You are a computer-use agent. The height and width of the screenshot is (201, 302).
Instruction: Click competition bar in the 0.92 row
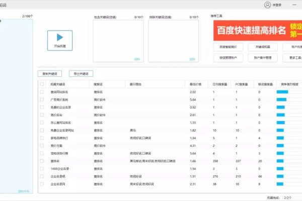tap(281, 107)
